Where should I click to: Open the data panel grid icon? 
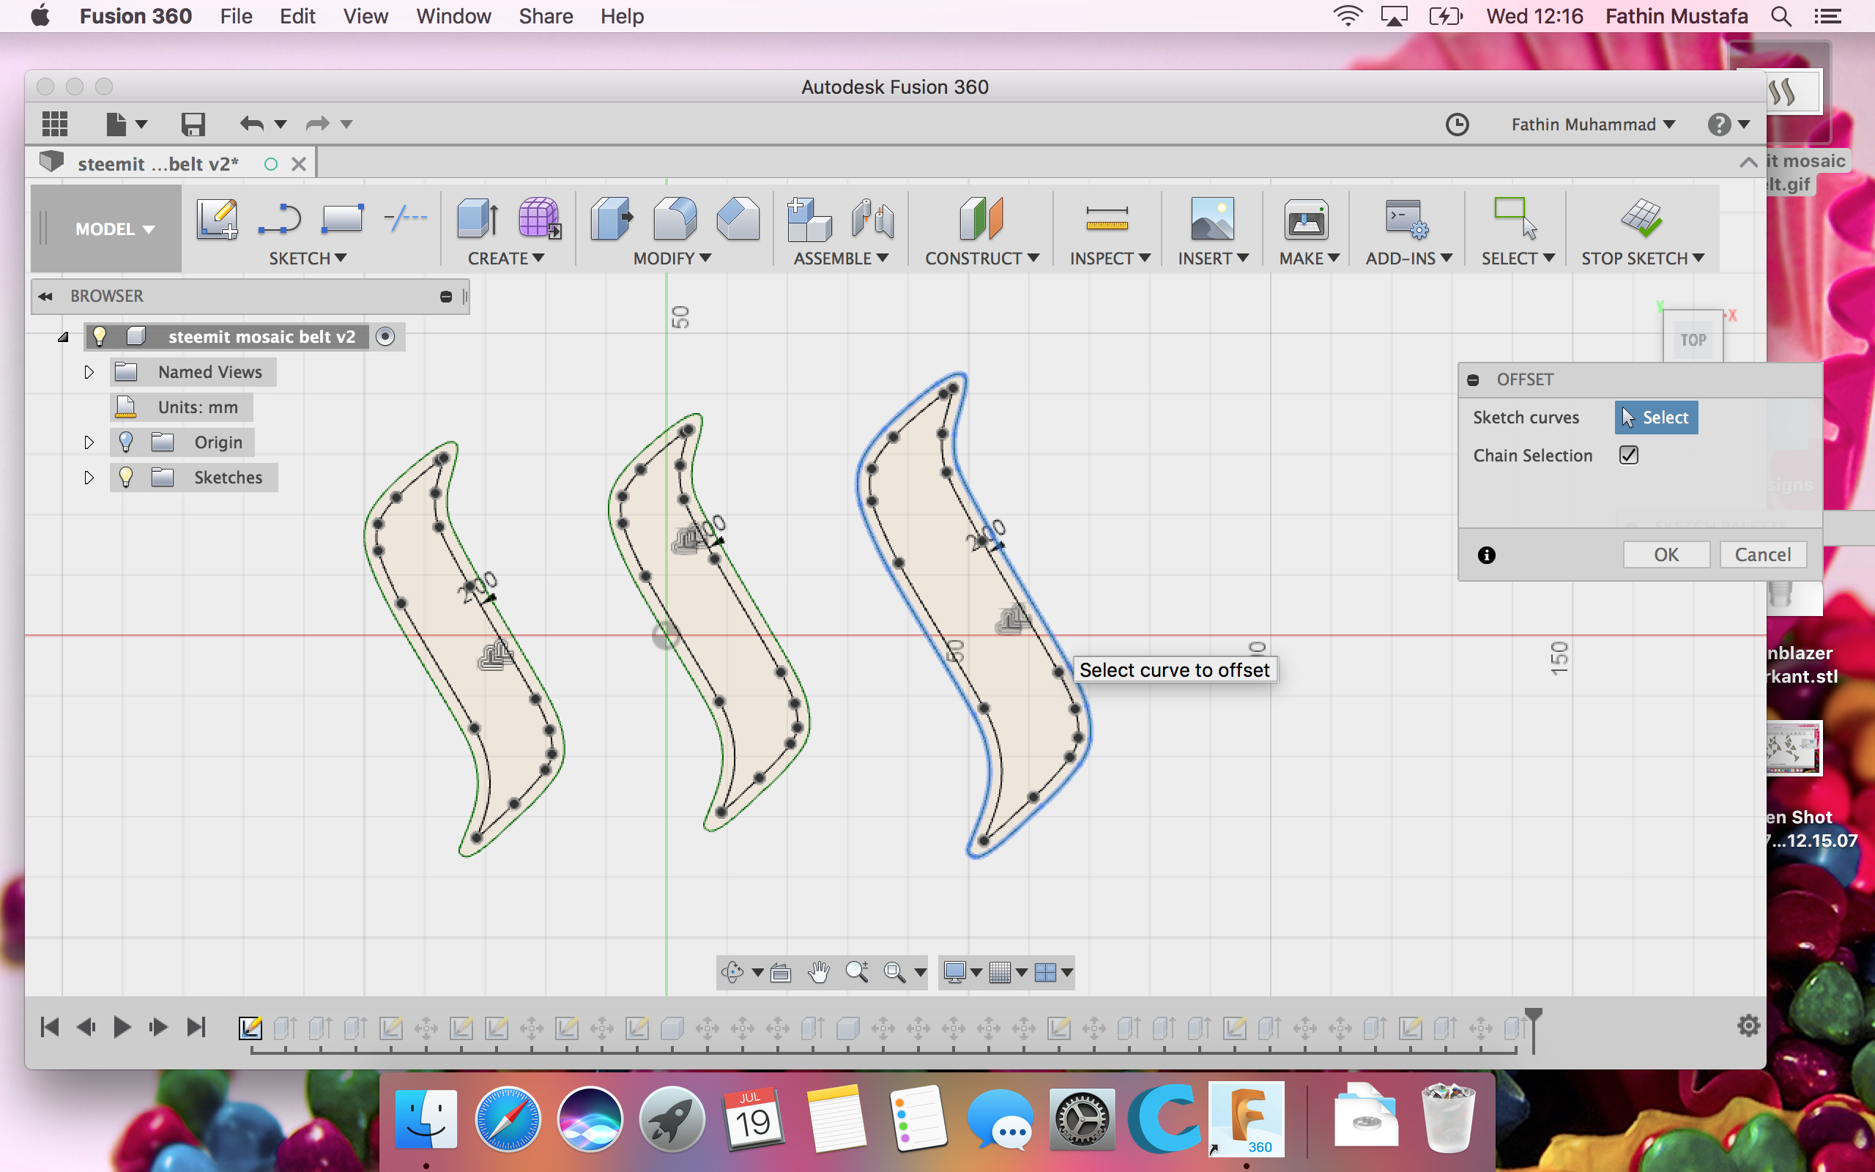click(x=54, y=124)
